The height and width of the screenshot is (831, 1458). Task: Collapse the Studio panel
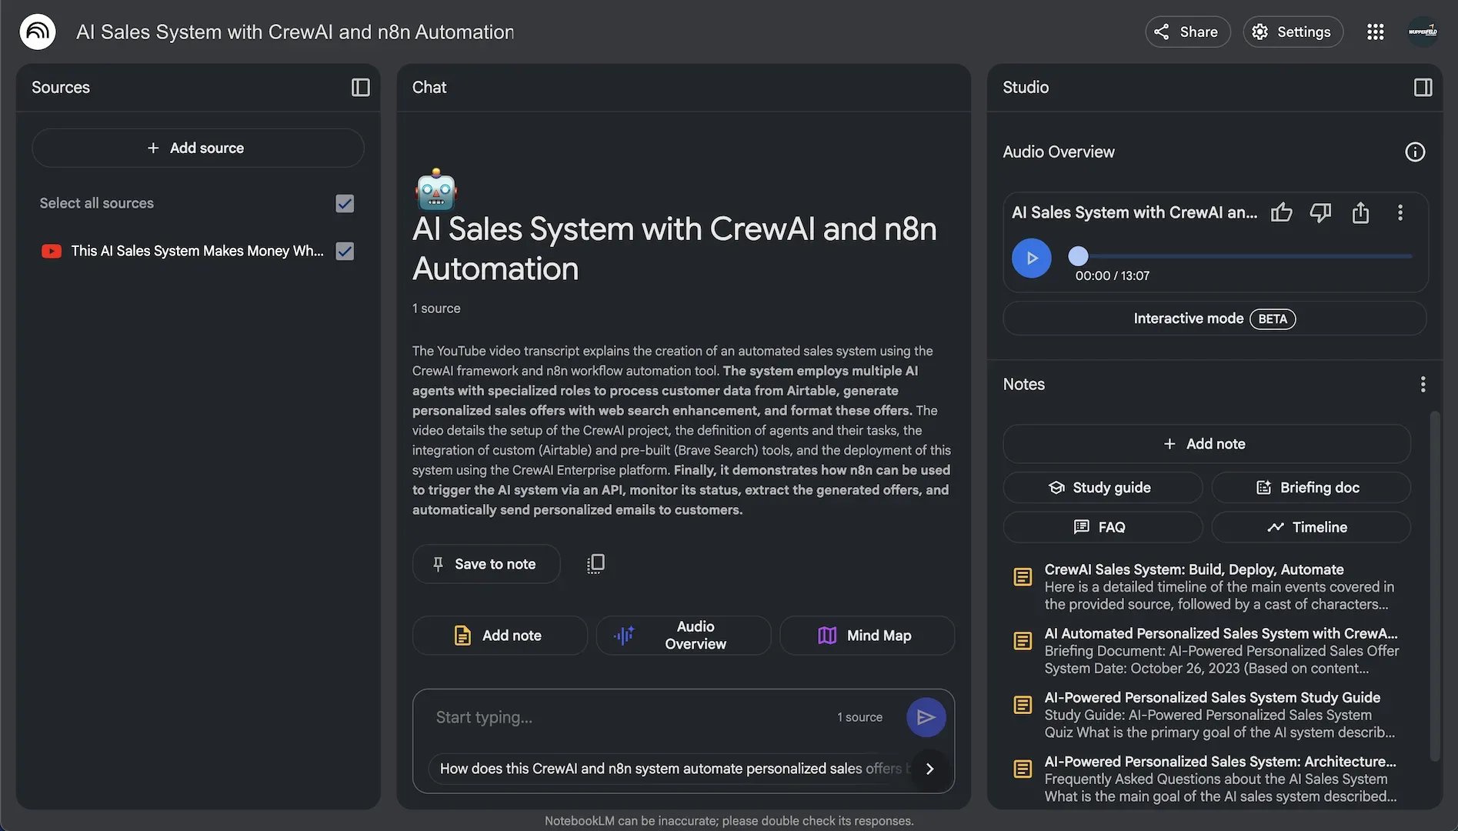1423,87
